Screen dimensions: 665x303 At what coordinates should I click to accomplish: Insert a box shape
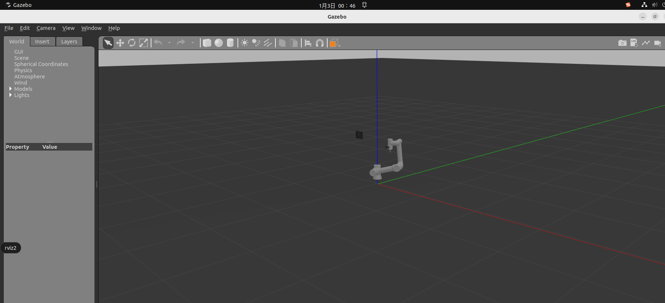[207, 43]
